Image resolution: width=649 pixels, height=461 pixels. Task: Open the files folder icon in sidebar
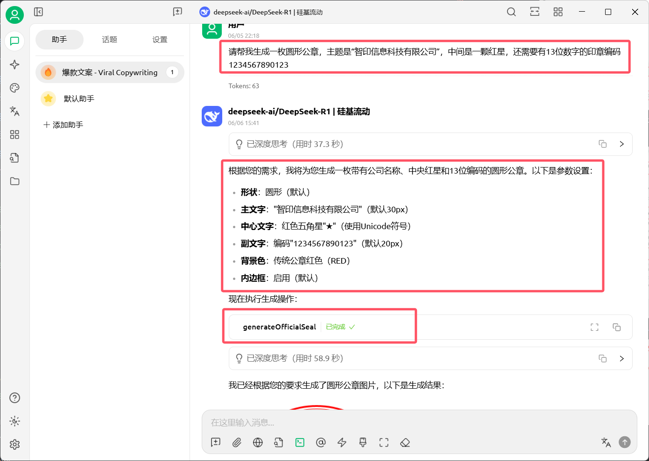14,181
